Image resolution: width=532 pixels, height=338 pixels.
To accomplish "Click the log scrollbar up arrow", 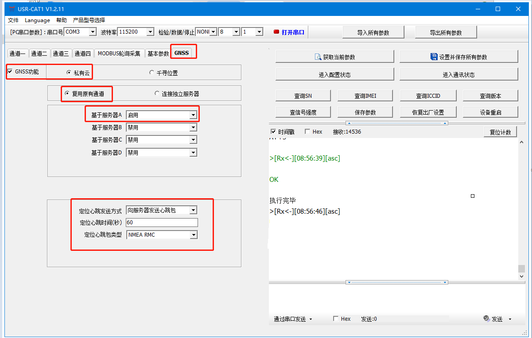I will pyautogui.click(x=521, y=142).
